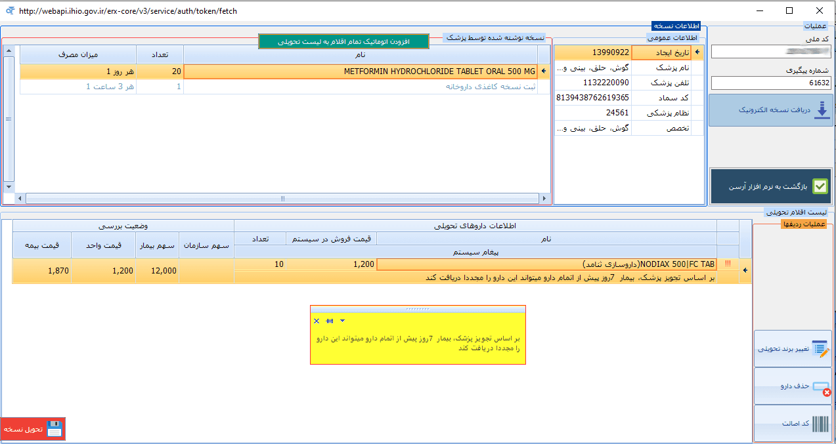Click the هر 3 ساعت 1 cell

tap(77, 87)
